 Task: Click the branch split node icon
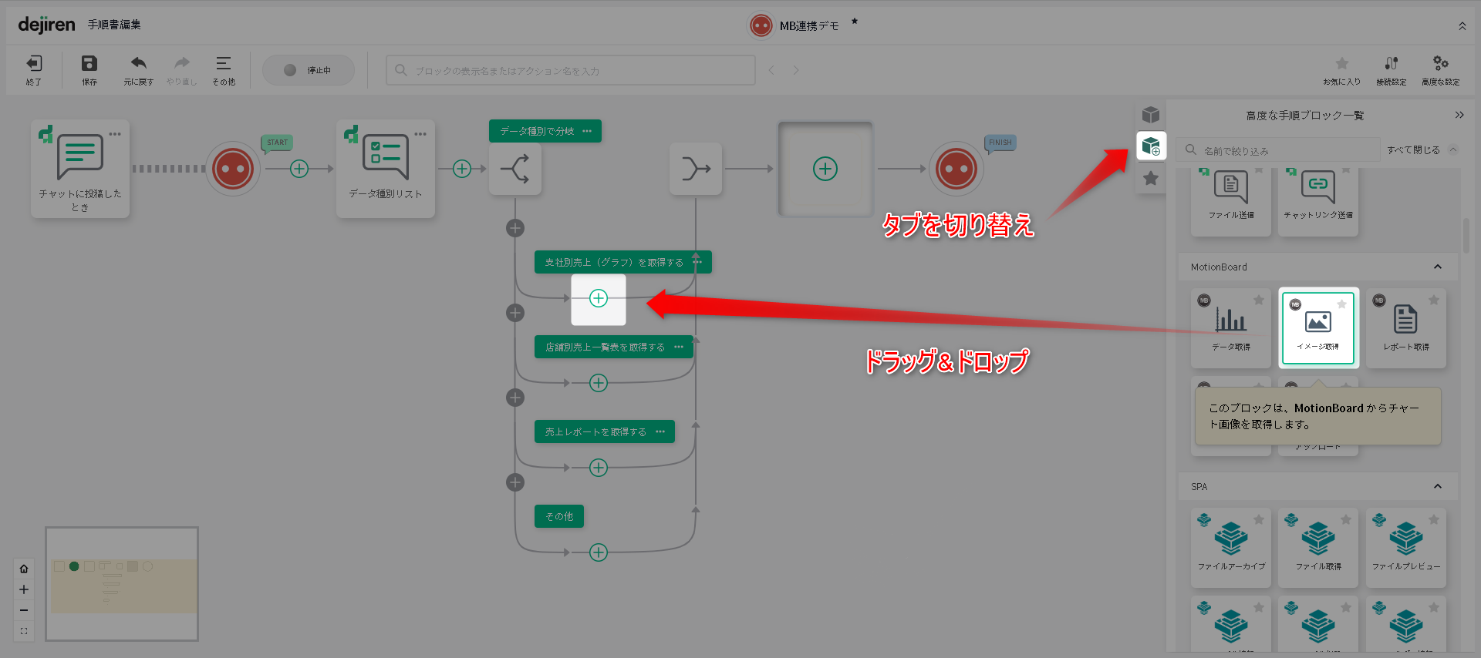[515, 169]
